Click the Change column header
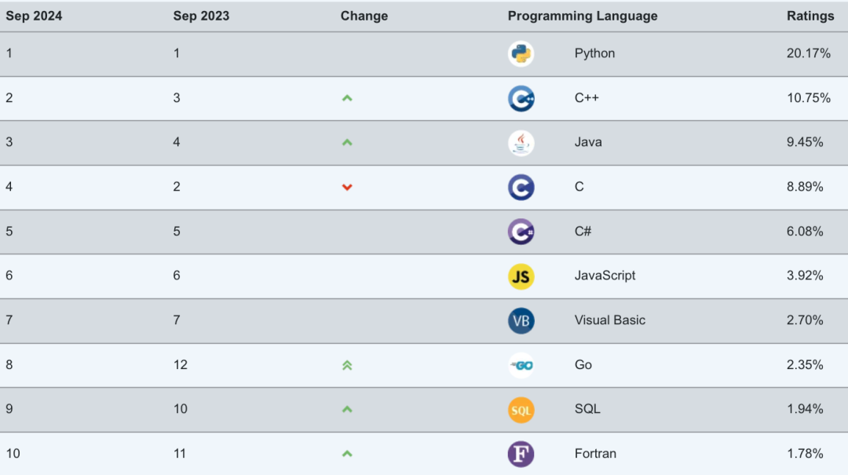 coord(364,16)
